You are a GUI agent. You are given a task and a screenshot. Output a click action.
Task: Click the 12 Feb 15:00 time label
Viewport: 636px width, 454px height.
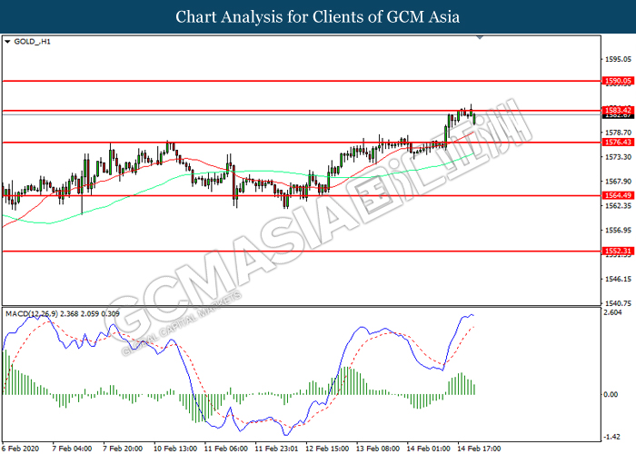click(x=327, y=449)
